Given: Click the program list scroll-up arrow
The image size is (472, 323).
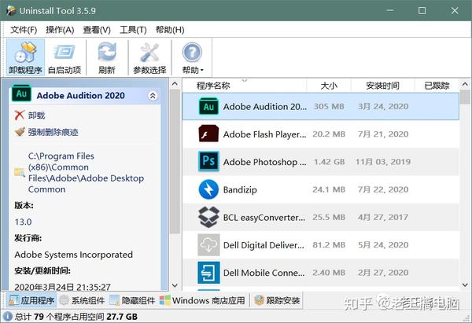Looking at the screenshot, I should click(x=465, y=84).
